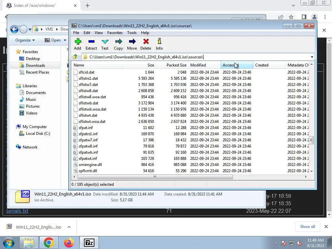Close the Chrome downloads bar

pos(326,227)
